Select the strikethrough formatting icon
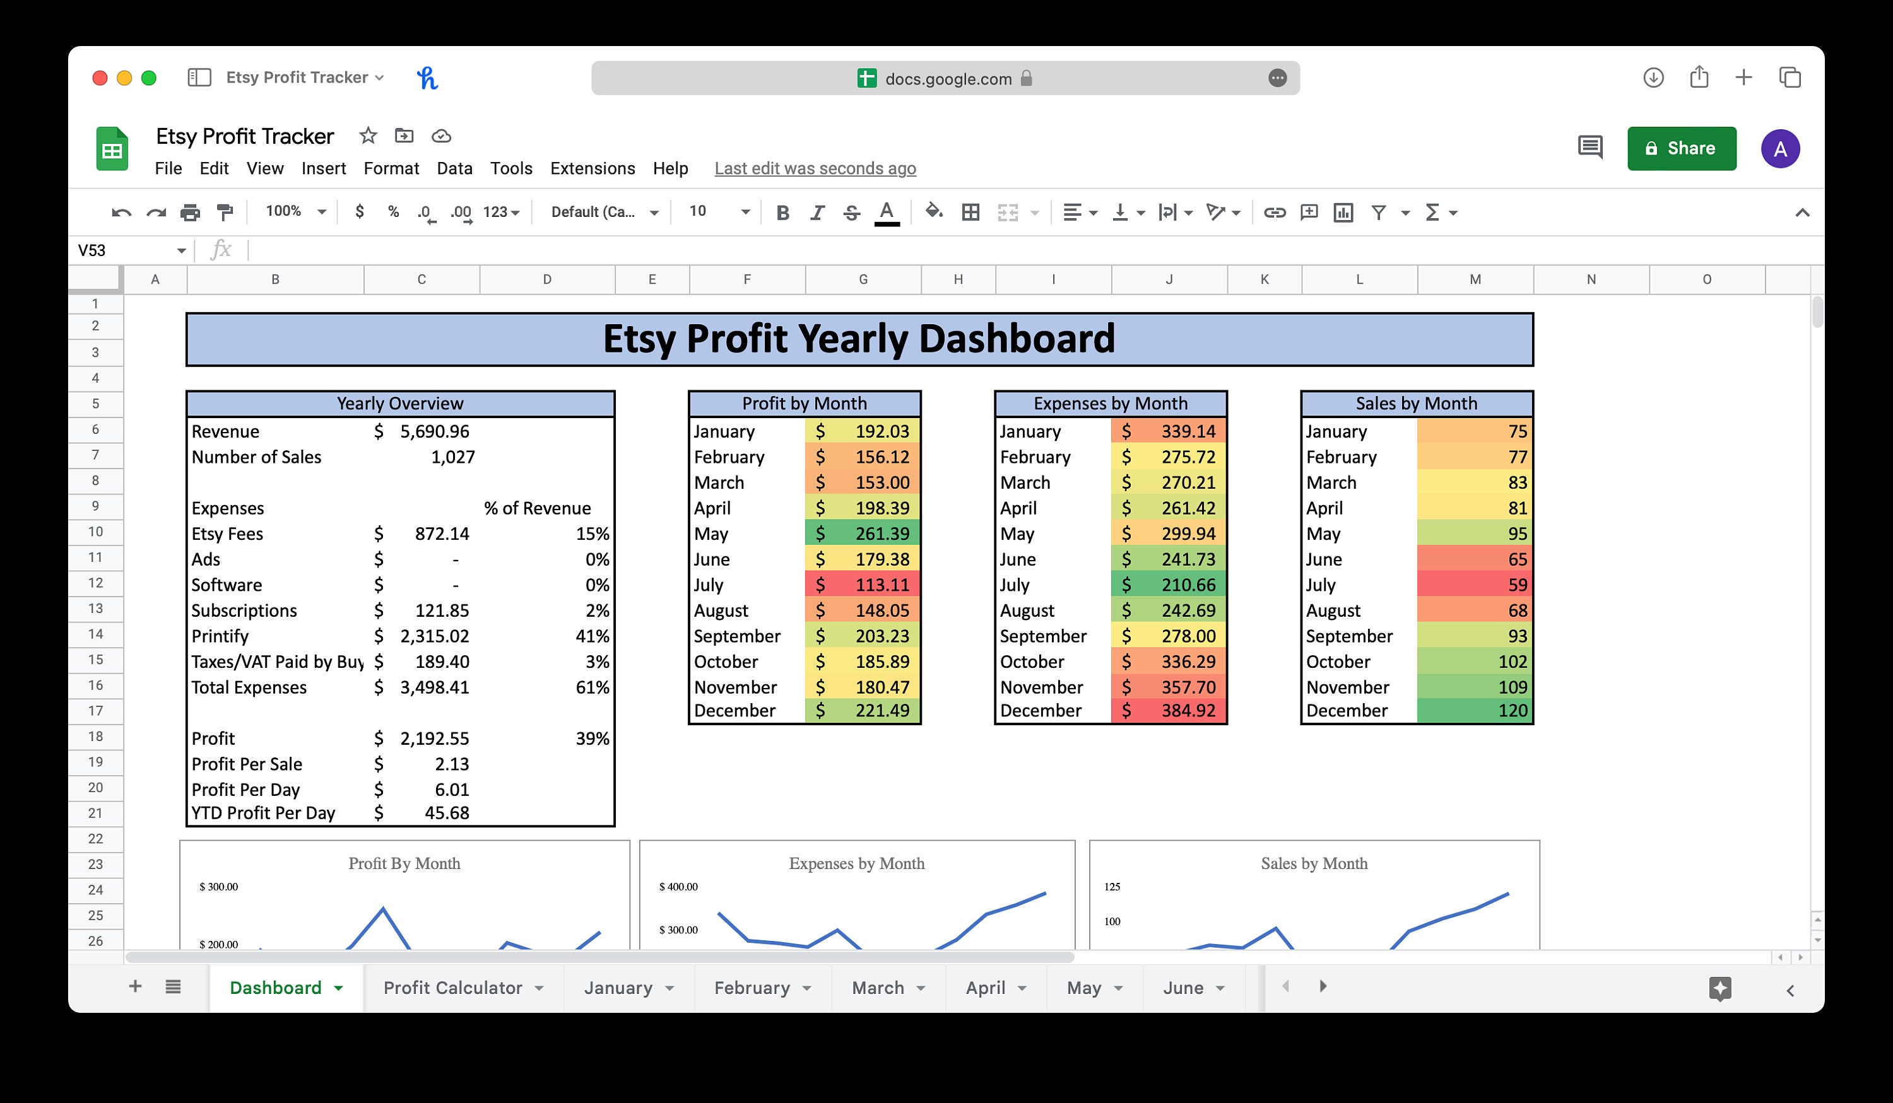The height and width of the screenshot is (1103, 1893). tap(851, 213)
